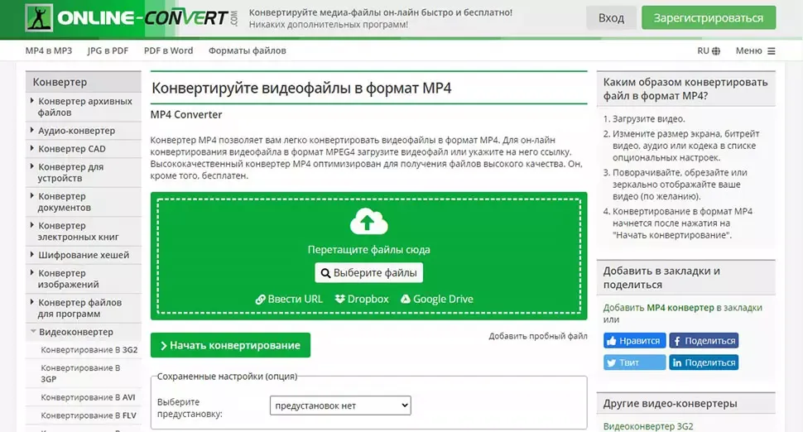This screenshot has height=432, width=803.
Task: Share on LinkedIn with Поделиться button
Action: click(x=703, y=362)
